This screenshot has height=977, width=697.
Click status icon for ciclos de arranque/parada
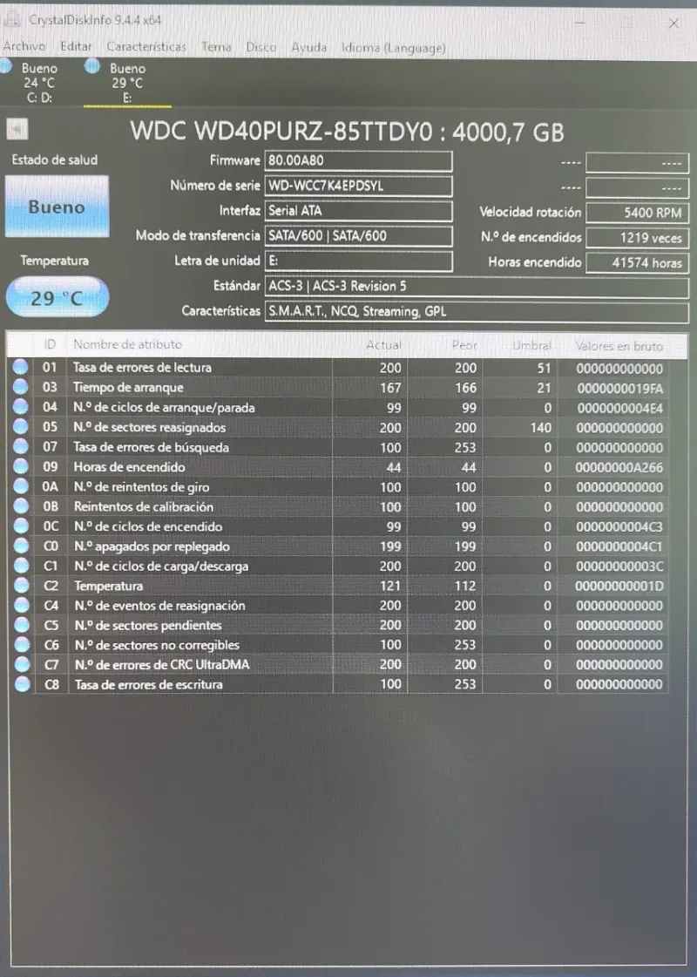click(21, 407)
